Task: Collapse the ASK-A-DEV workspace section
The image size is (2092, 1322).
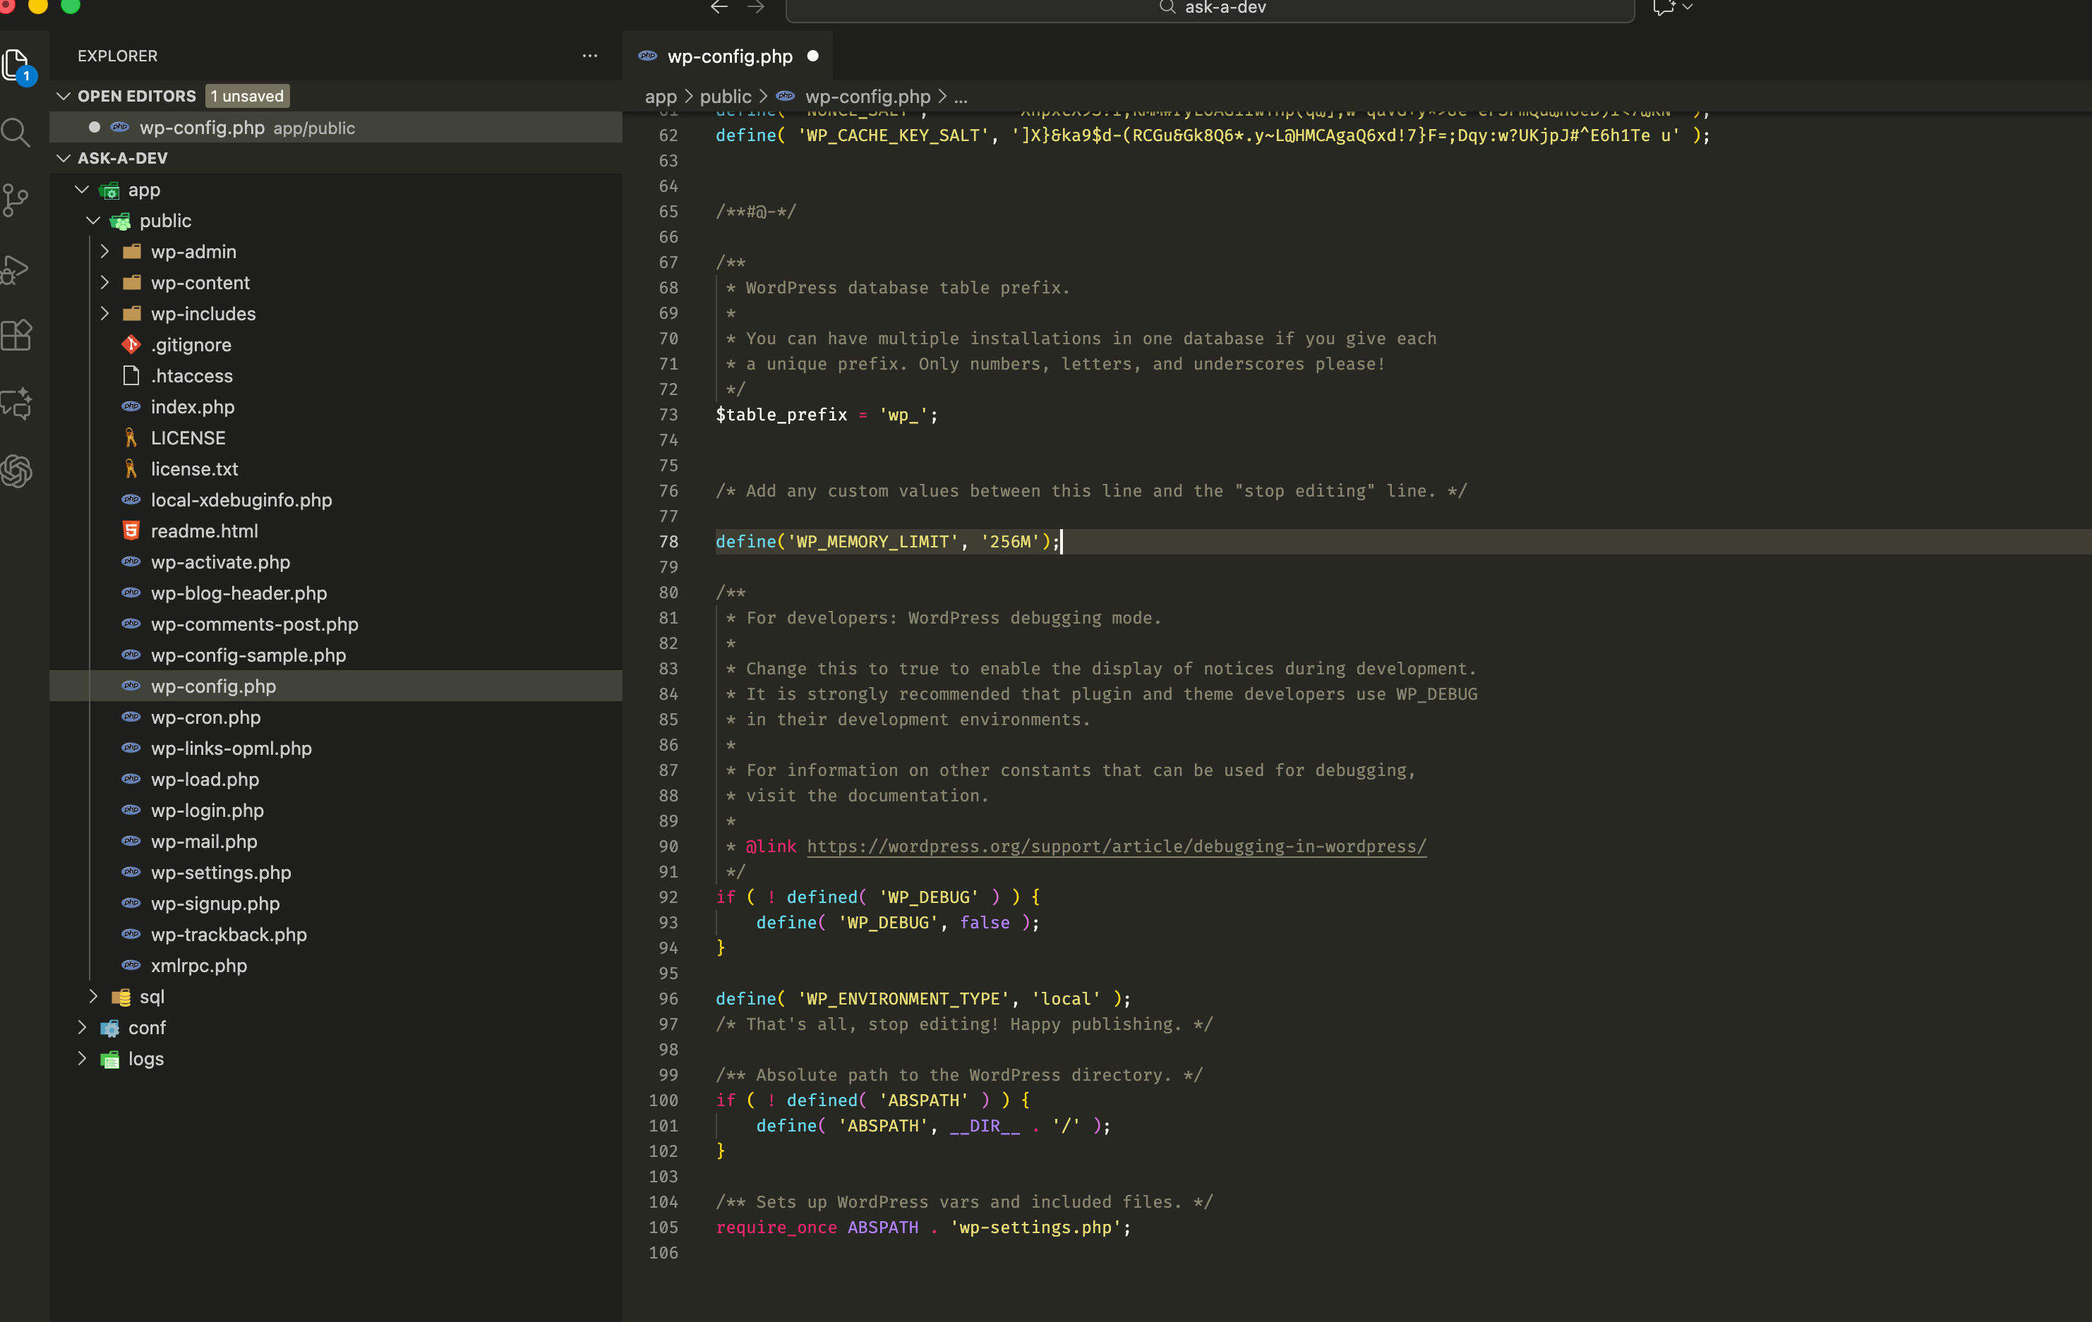Action: coord(64,158)
